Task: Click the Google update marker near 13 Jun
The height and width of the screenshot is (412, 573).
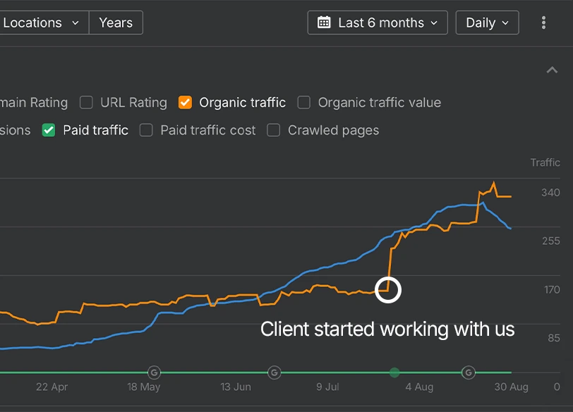Action: coord(274,372)
